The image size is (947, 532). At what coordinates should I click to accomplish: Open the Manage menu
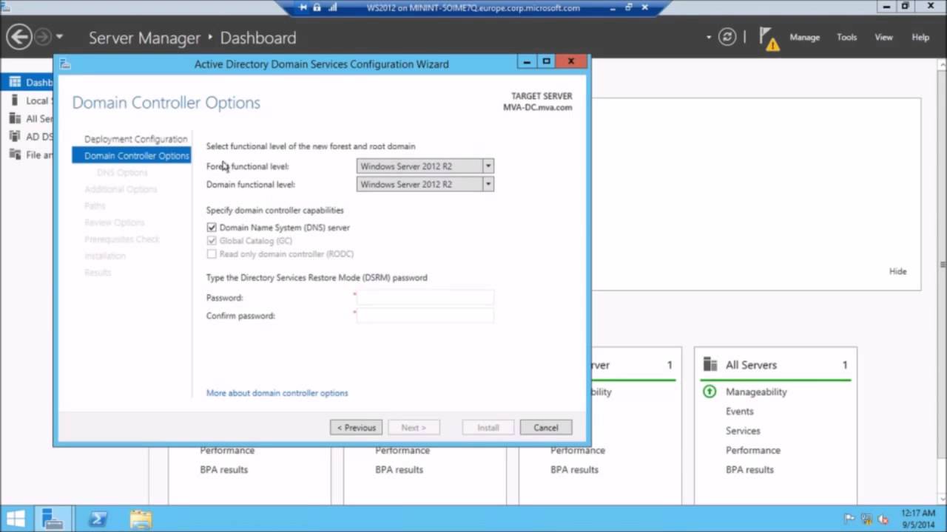(x=804, y=37)
